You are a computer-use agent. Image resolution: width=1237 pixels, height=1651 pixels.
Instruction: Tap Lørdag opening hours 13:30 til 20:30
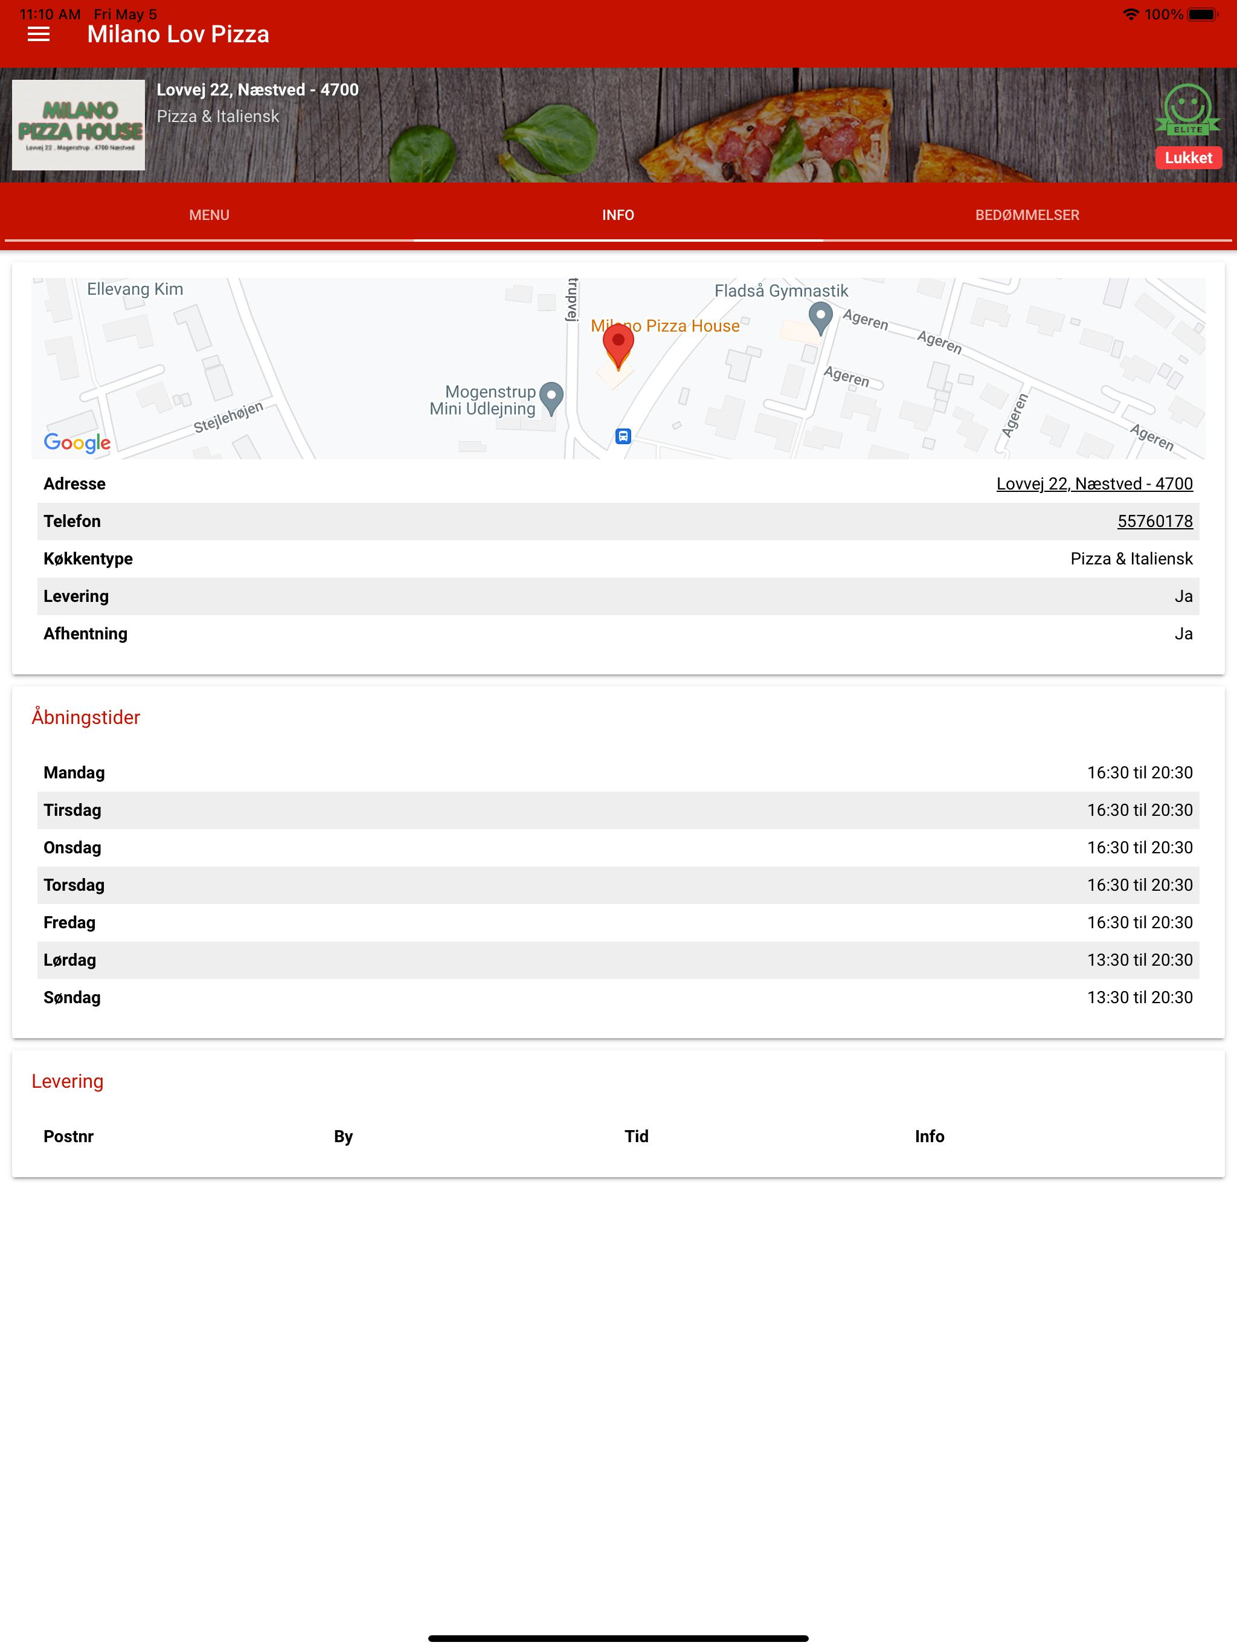[1139, 960]
